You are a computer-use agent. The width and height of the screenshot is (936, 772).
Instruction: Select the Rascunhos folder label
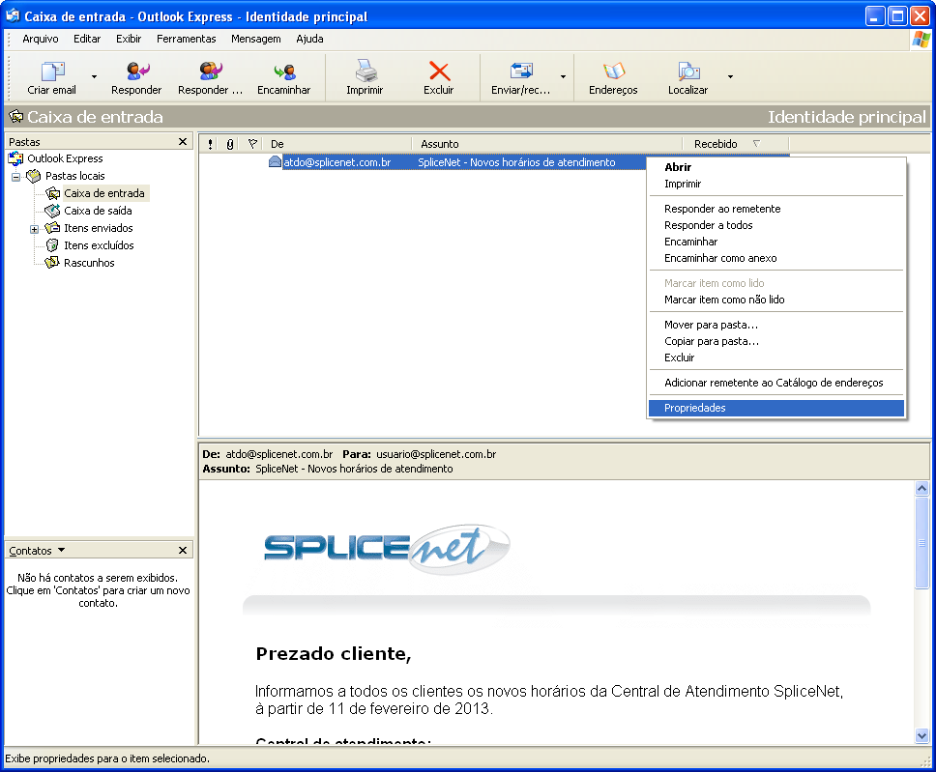coord(89,263)
